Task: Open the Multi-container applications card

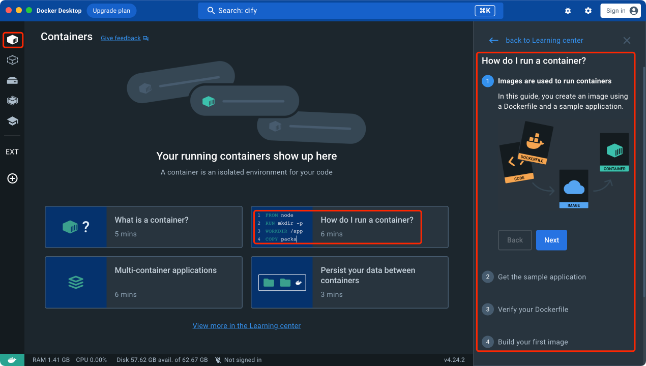Action: point(143,282)
